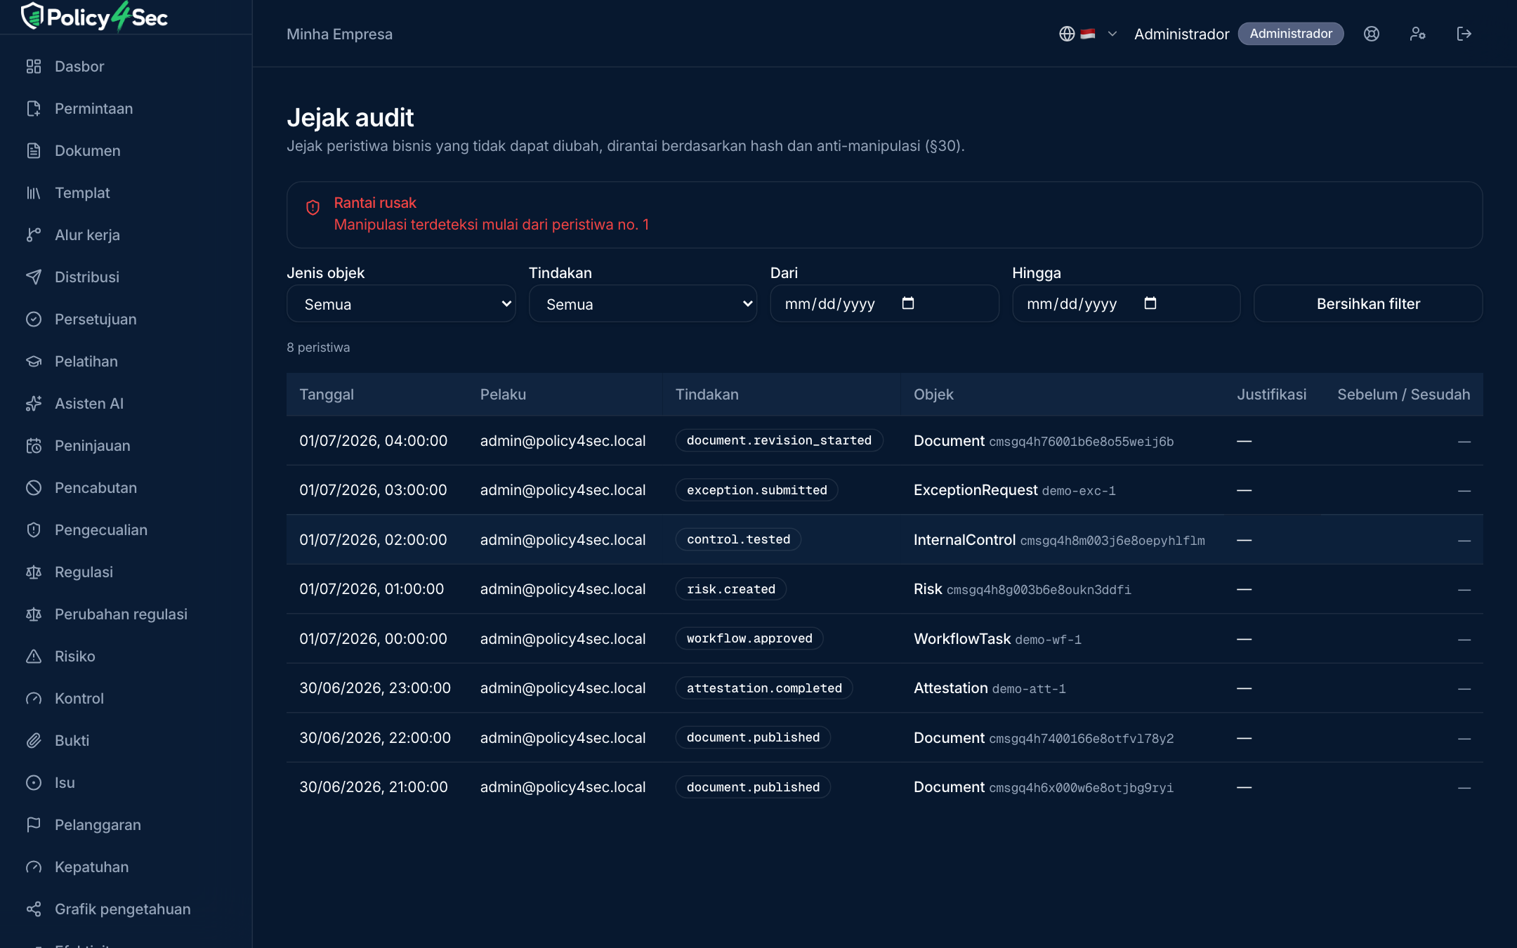Image resolution: width=1517 pixels, height=948 pixels.
Task: Click the Manipulasi terdeteksi warning message
Action: 492,225
